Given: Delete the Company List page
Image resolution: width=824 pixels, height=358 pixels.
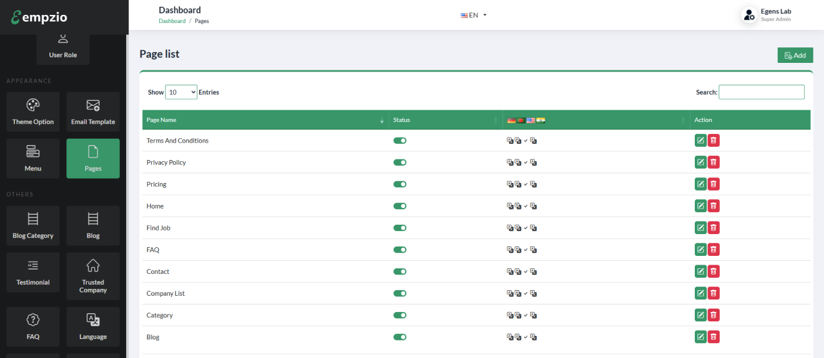Looking at the screenshot, I should [x=714, y=293].
